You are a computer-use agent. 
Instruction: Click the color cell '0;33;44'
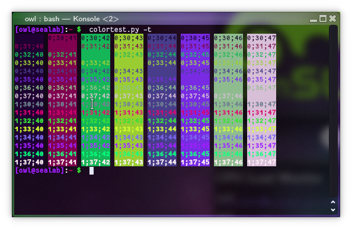pyautogui.click(x=162, y=63)
